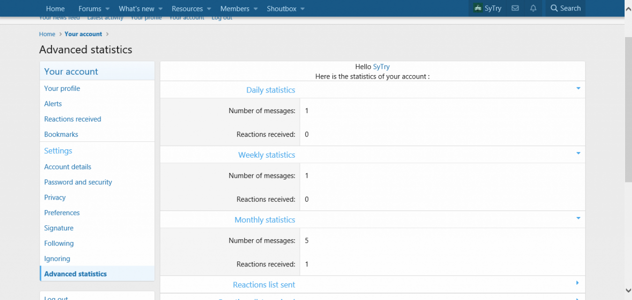Screen dimensions: 632x300
Task: Open the inbox envelope icon
Action: coord(515,8)
